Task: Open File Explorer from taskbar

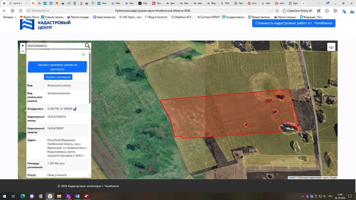Action: (x=59, y=196)
